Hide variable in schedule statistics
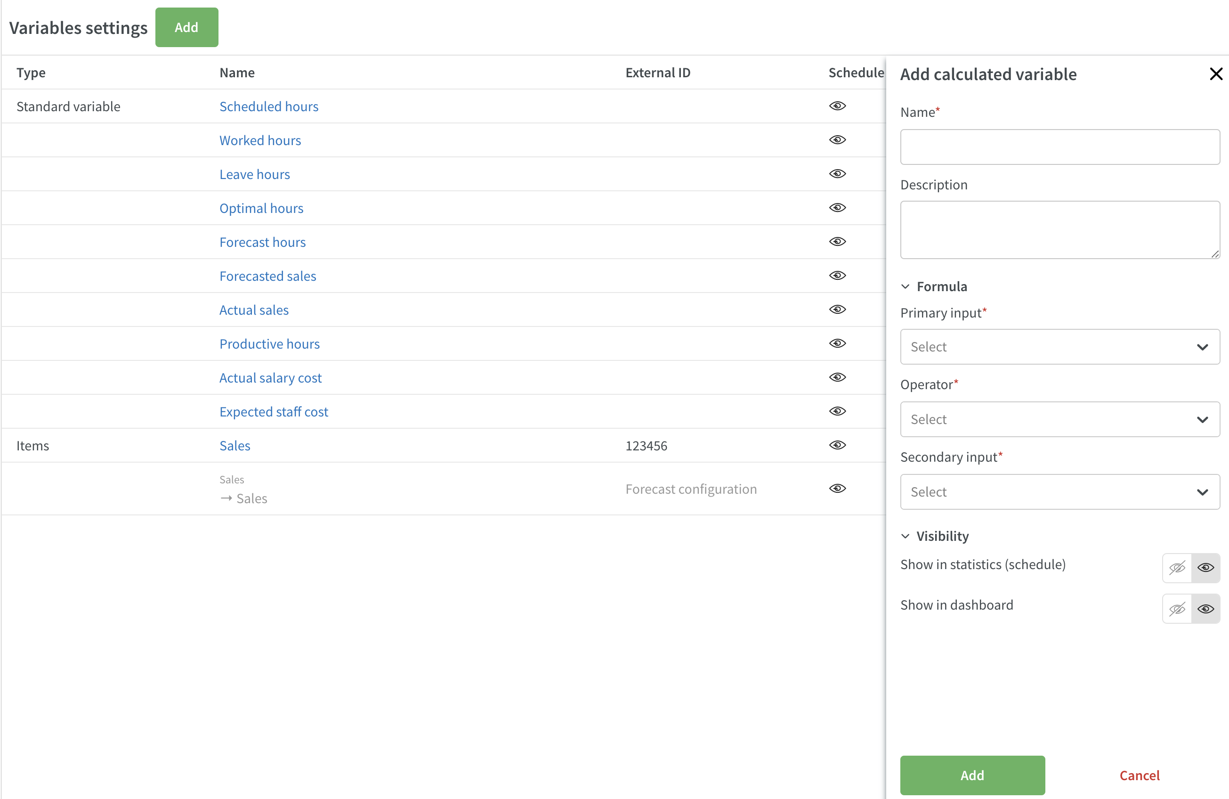Image resolution: width=1229 pixels, height=799 pixels. (1177, 568)
